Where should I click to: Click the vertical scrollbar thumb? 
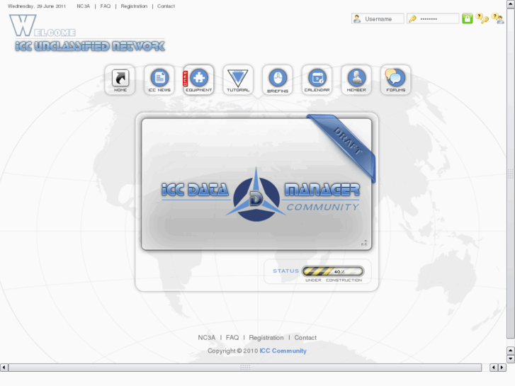(511, 173)
